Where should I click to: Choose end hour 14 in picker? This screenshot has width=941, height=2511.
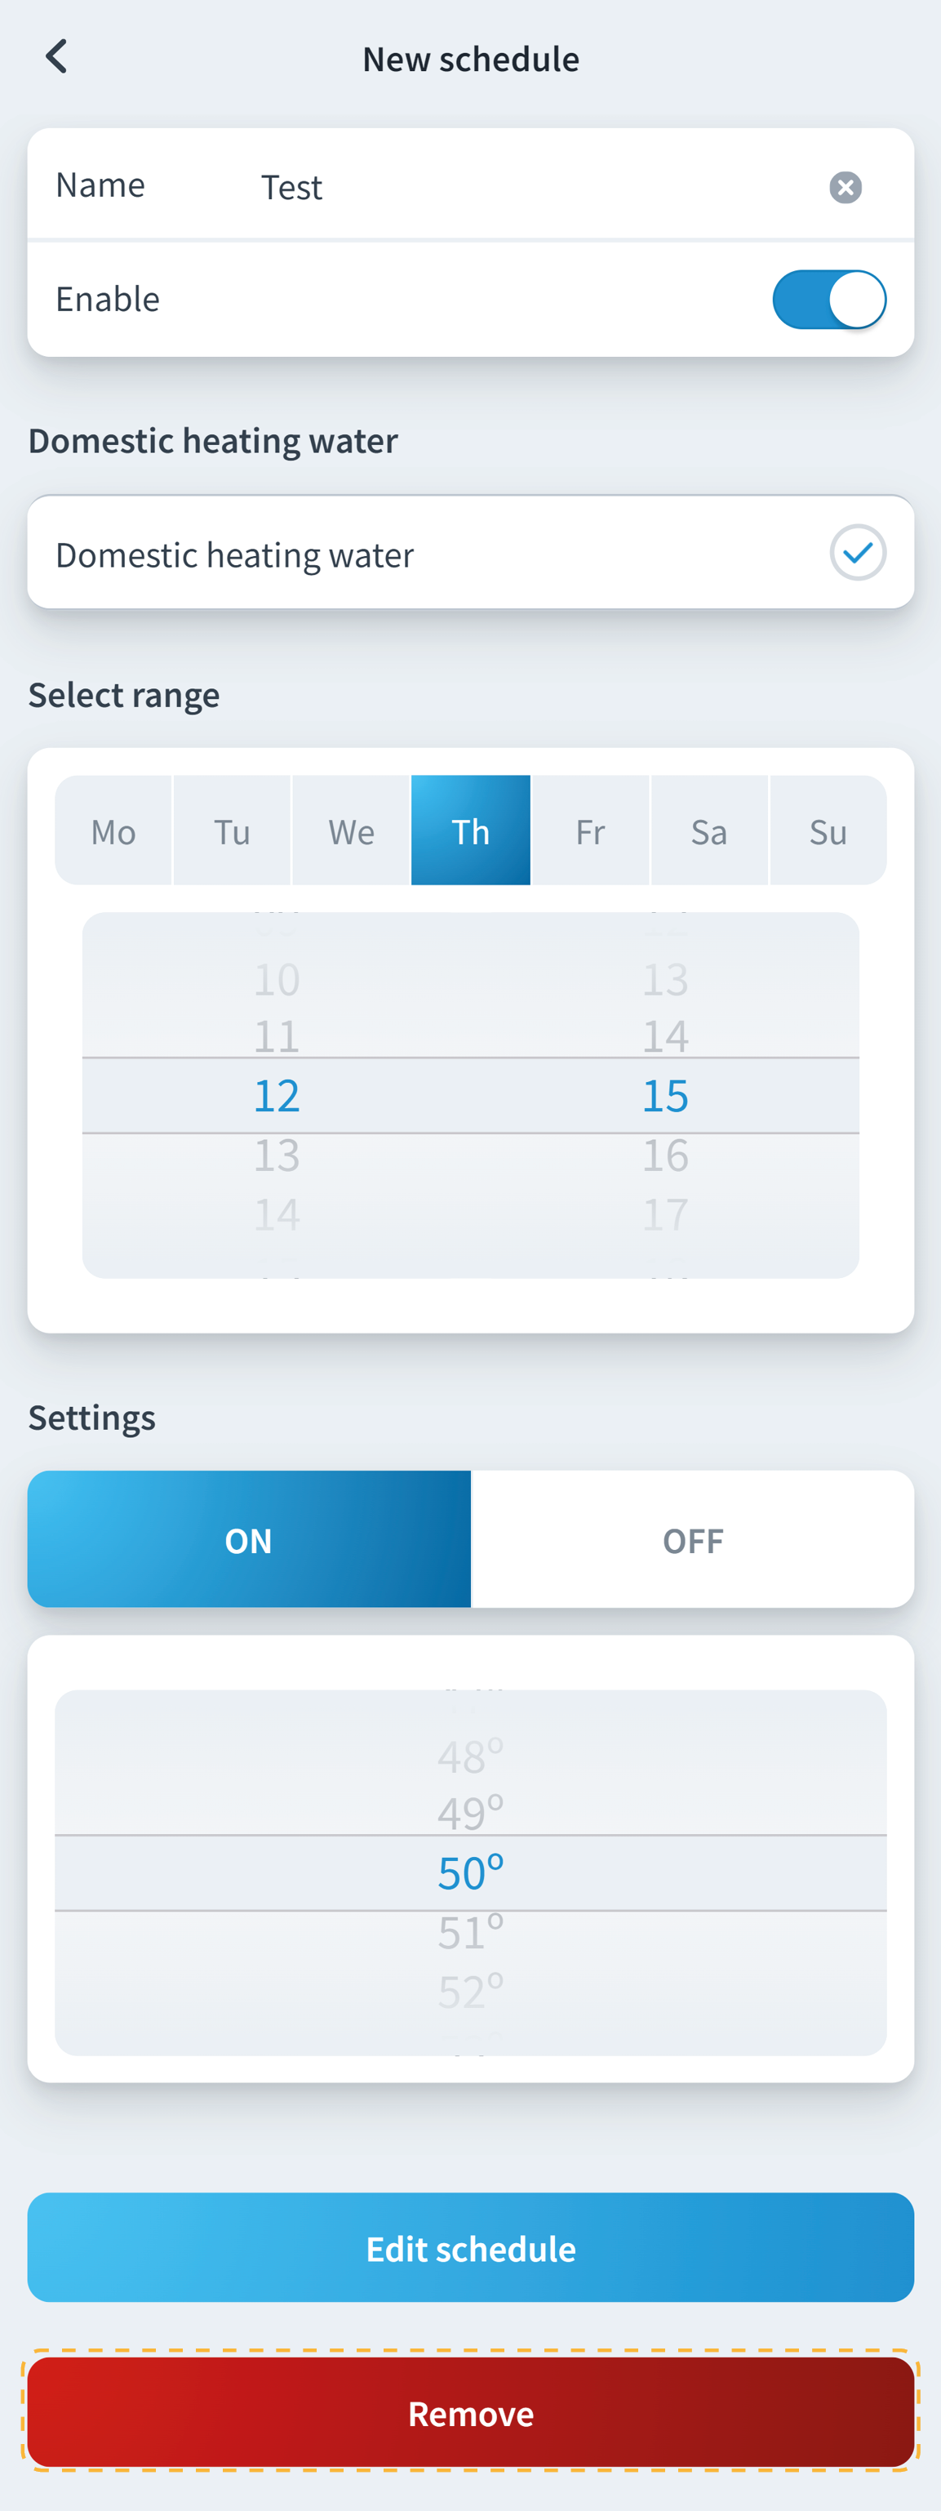click(x=665, y=1035)
